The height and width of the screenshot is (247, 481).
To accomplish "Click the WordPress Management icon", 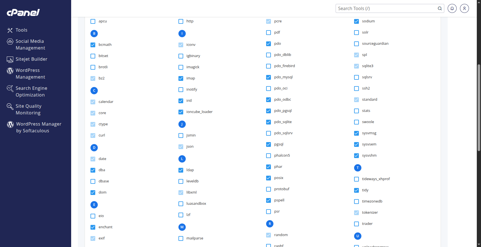I will (x=10, y=71).
